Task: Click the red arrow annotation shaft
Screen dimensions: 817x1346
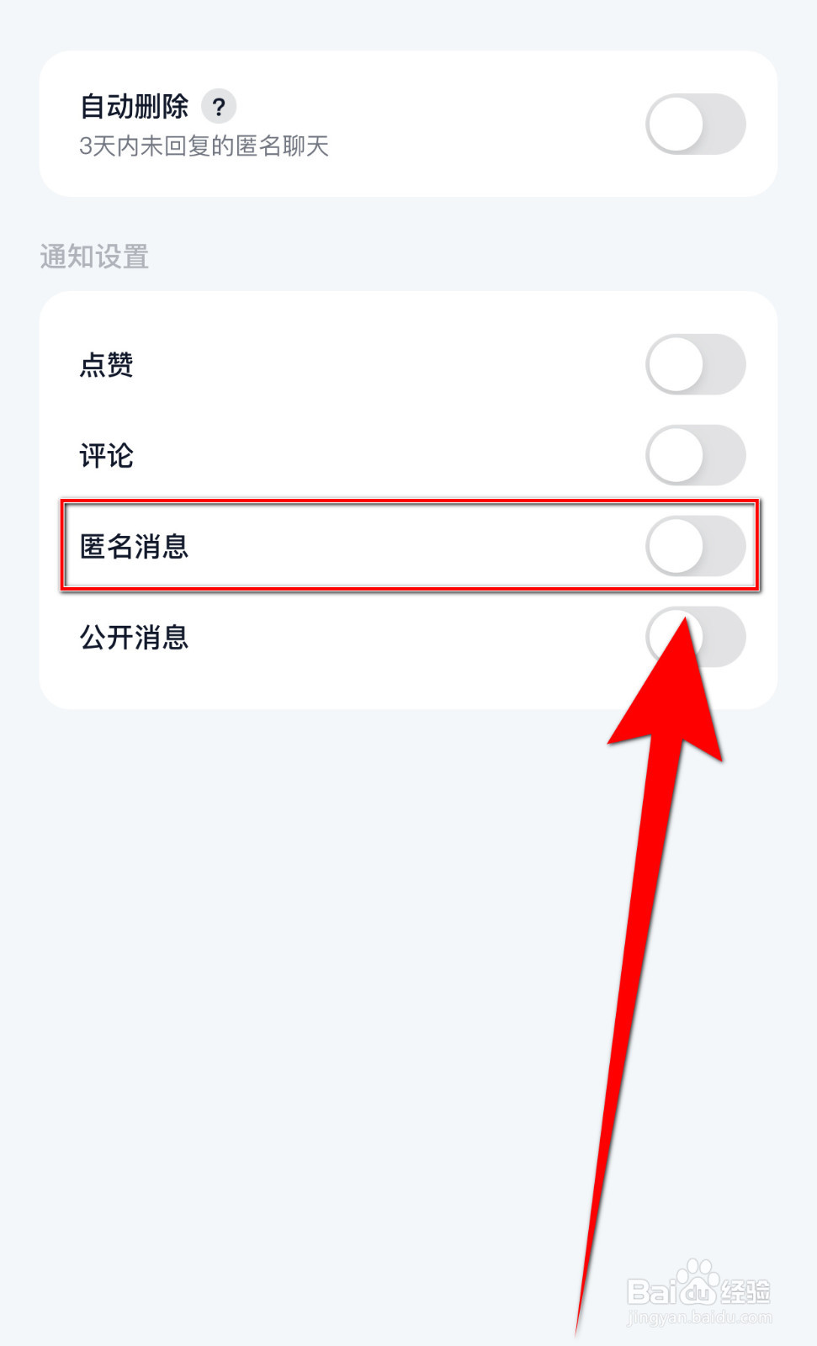Action: 629,1035
